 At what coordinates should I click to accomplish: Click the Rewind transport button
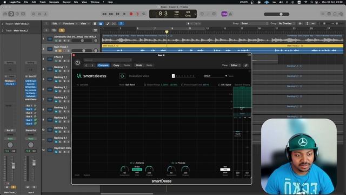[104, 14]
